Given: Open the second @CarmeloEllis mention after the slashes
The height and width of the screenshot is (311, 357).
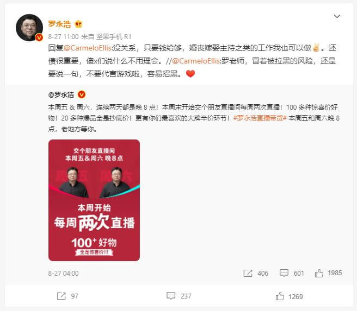Looking at the screenshot, I should point(196,61).
